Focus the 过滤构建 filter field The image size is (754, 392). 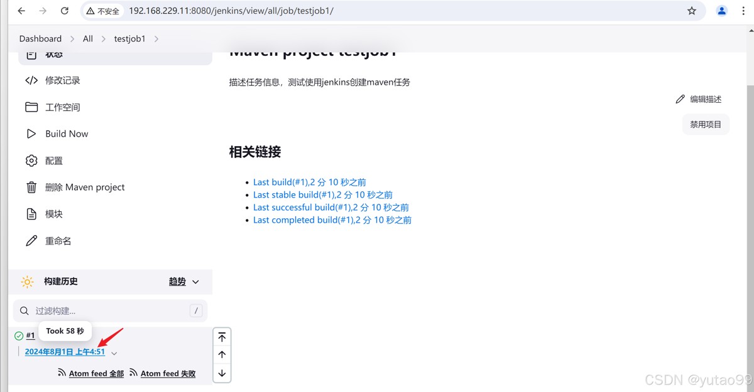(x=110, y=310)
